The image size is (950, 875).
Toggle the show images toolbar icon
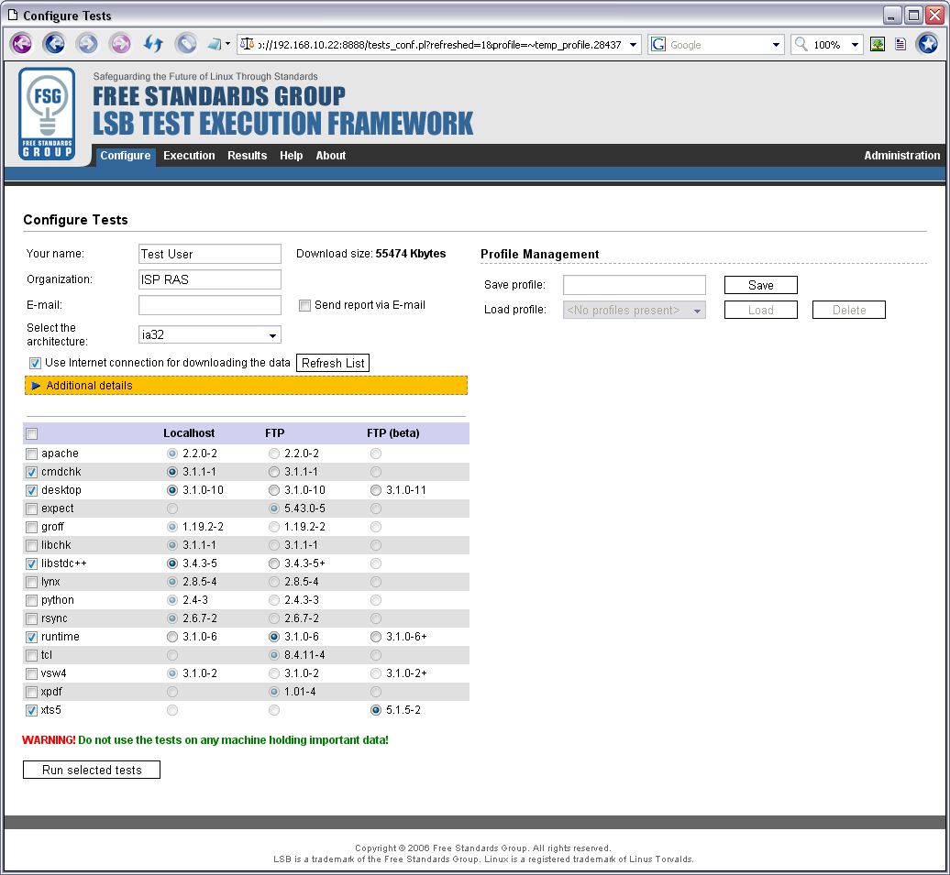(x=878, y=44)
